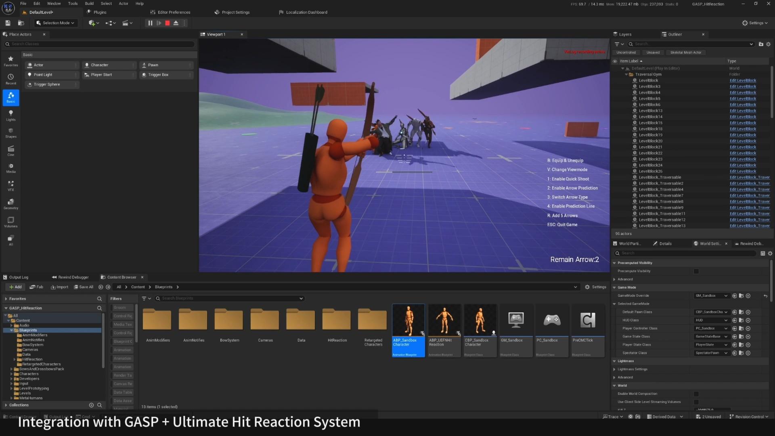Pause the play-in-editor simulation
The image size is (775, 436).
click(150, 23)
